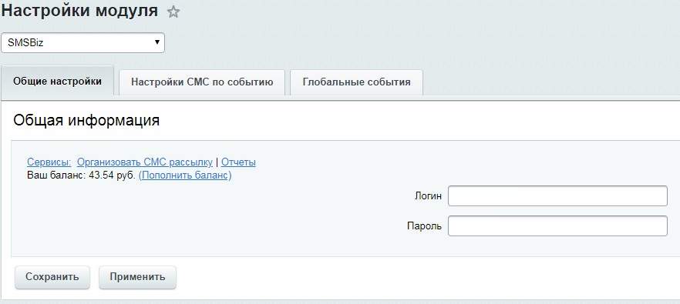Follow the Сервисы link
680x304 pixels.
(x=49, y=162)
